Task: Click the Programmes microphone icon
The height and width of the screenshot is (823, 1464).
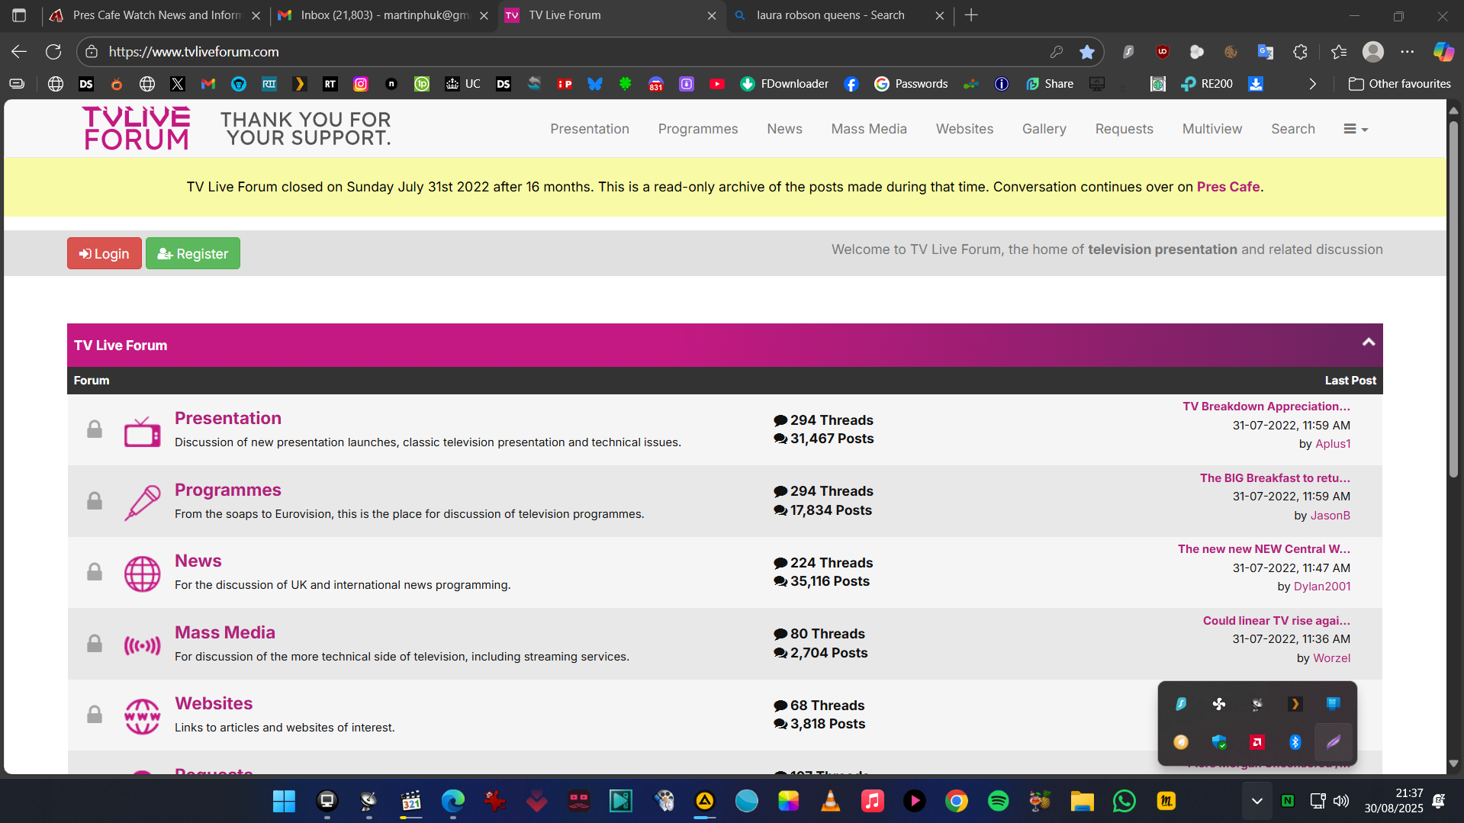Action: point(142,503)
